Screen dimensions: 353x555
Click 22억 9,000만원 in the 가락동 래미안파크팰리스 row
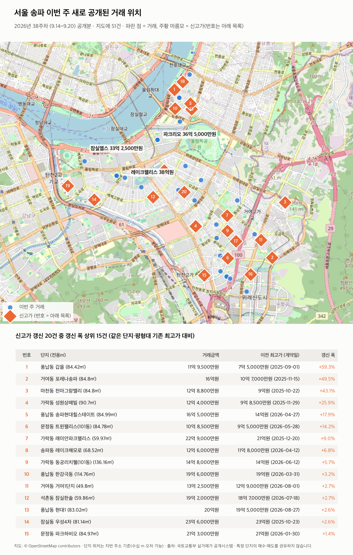(202, 439)
